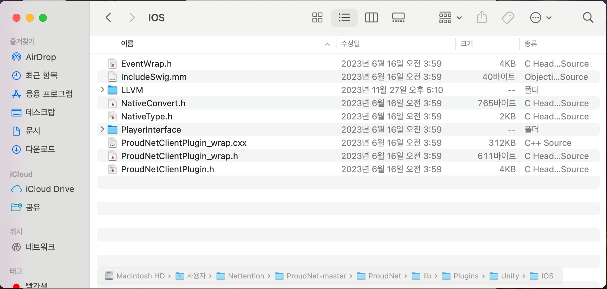The image size is (607, 289).
Task: Sort by 수정일 column header
Action: [350, 44]
